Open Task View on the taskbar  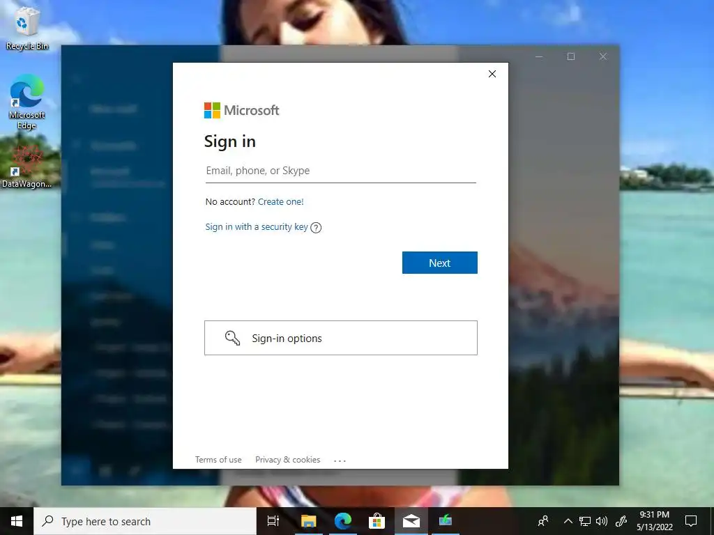point(273,521)
